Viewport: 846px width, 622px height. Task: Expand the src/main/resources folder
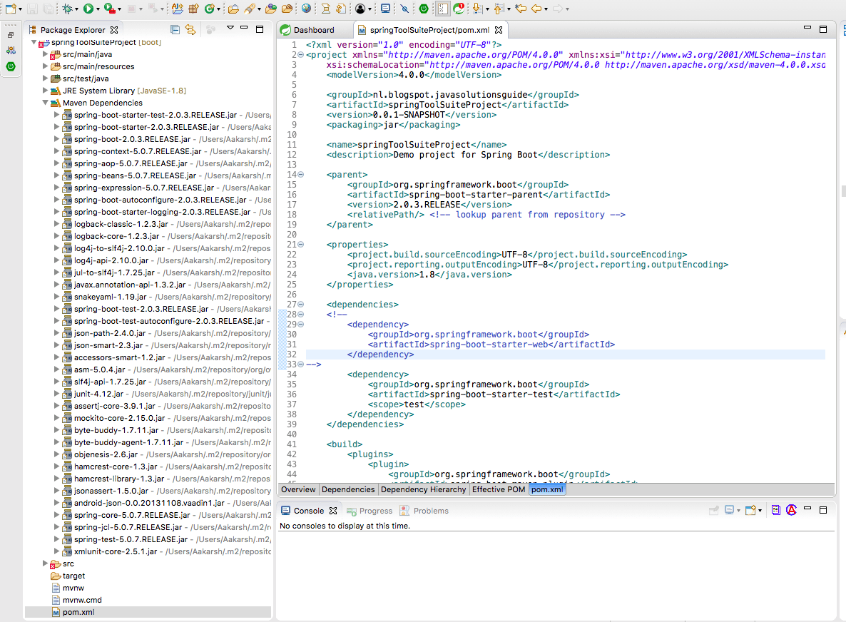coord(46,66)
